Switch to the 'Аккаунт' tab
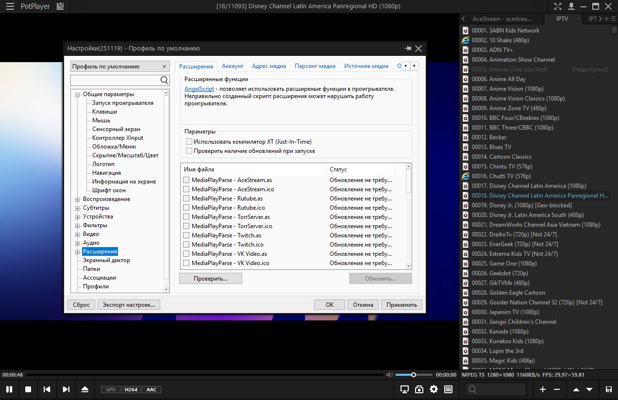 coord(233,66)
